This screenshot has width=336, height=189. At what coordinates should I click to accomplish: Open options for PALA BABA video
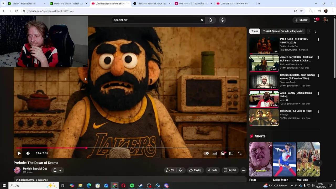318,40
